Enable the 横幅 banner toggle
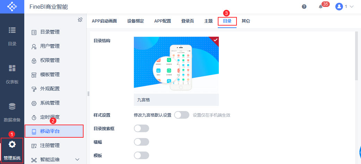The image size is (361, 164). point(141,142)
